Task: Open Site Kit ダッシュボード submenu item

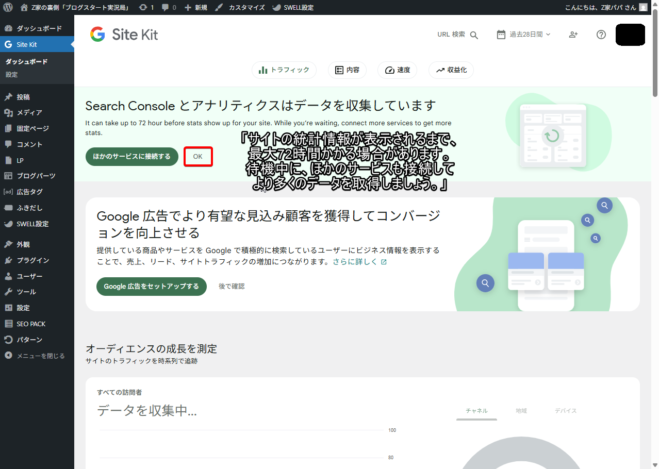Action: point(27,61)
